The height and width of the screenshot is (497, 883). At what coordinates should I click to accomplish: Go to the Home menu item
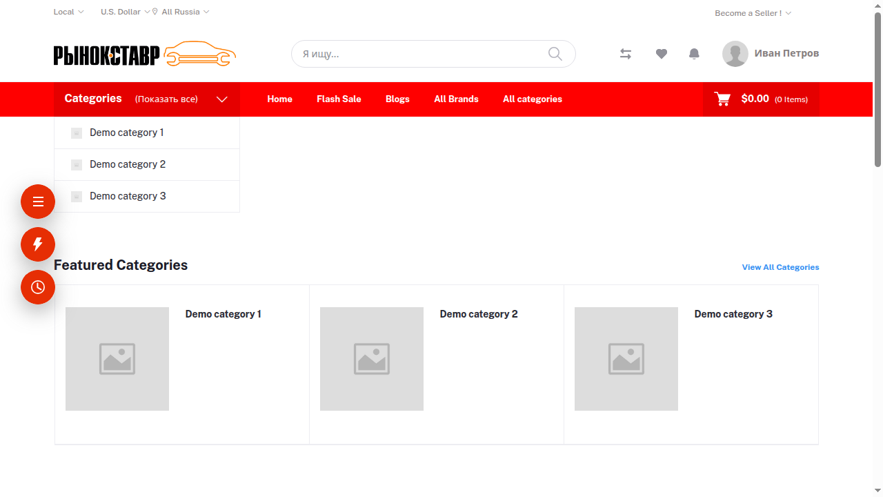pyautogui.click(x=279, y=99)
